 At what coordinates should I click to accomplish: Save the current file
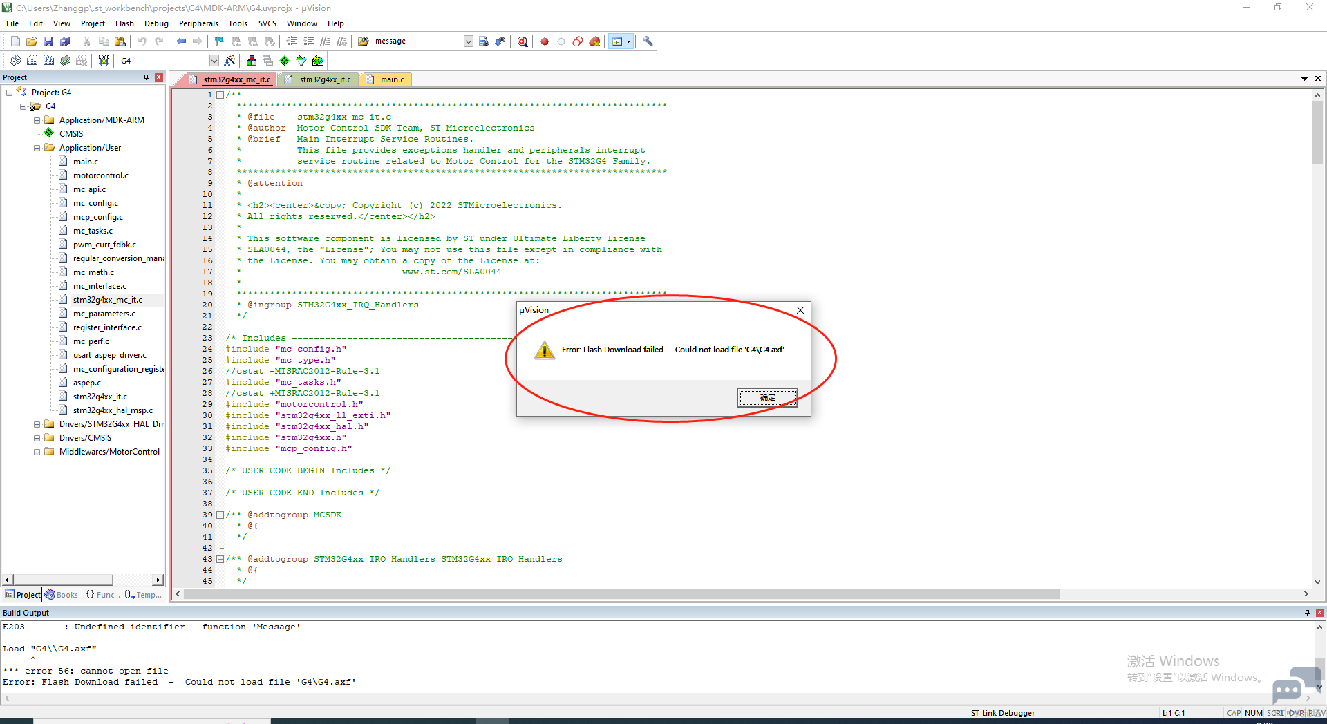[x=48, y=41]
